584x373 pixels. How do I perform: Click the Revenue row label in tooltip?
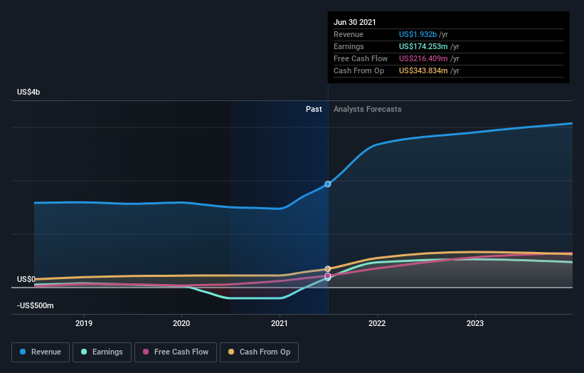coord(349,34)
